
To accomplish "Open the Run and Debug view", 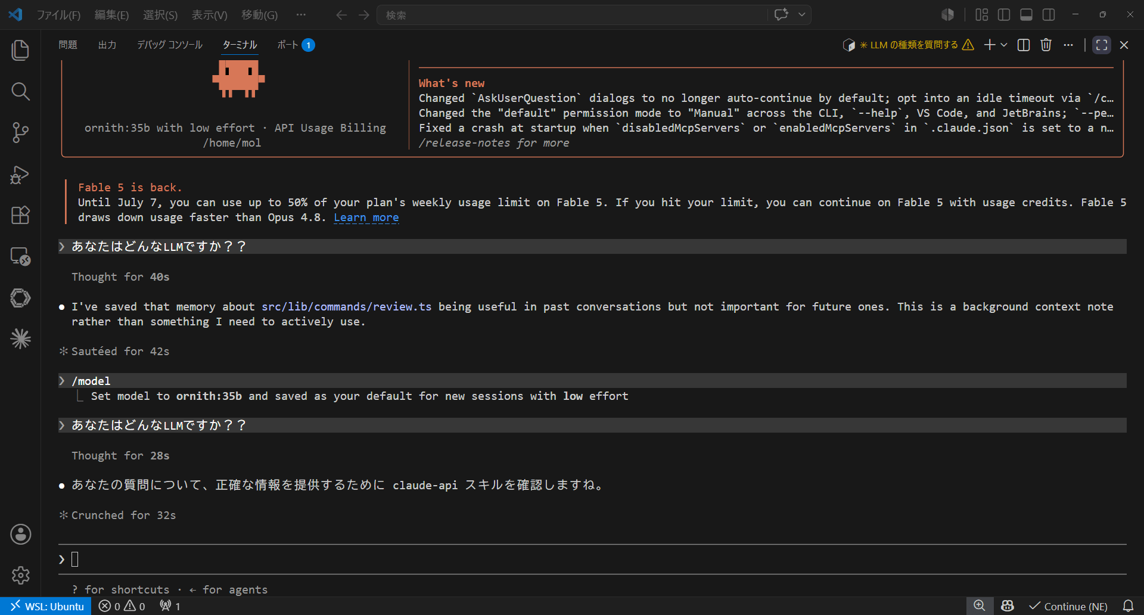I will pyautogui.click(x=20, y=174).
